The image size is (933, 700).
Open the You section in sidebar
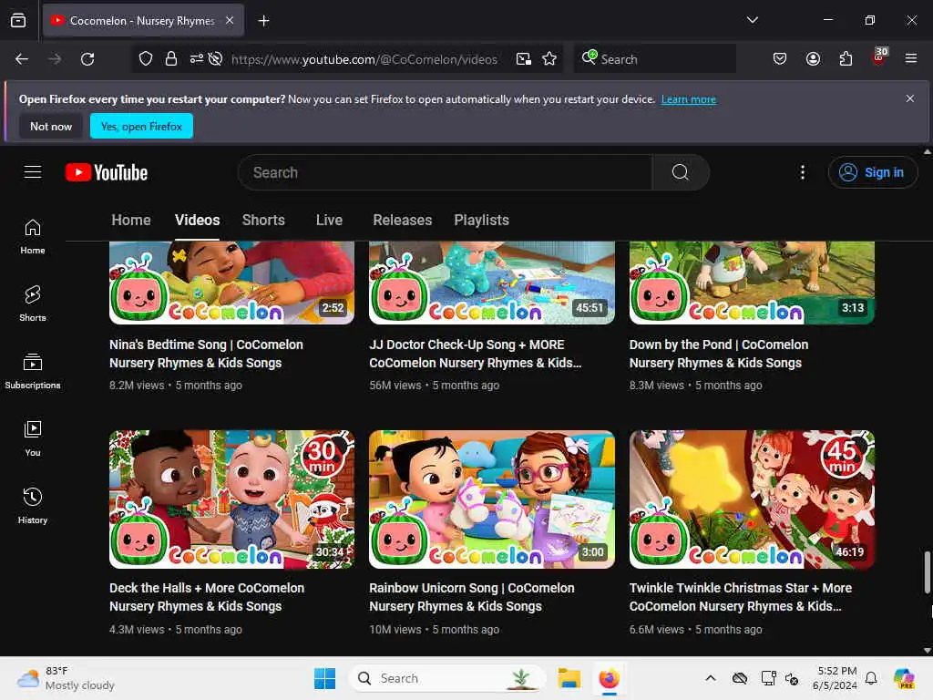(33, 438)
